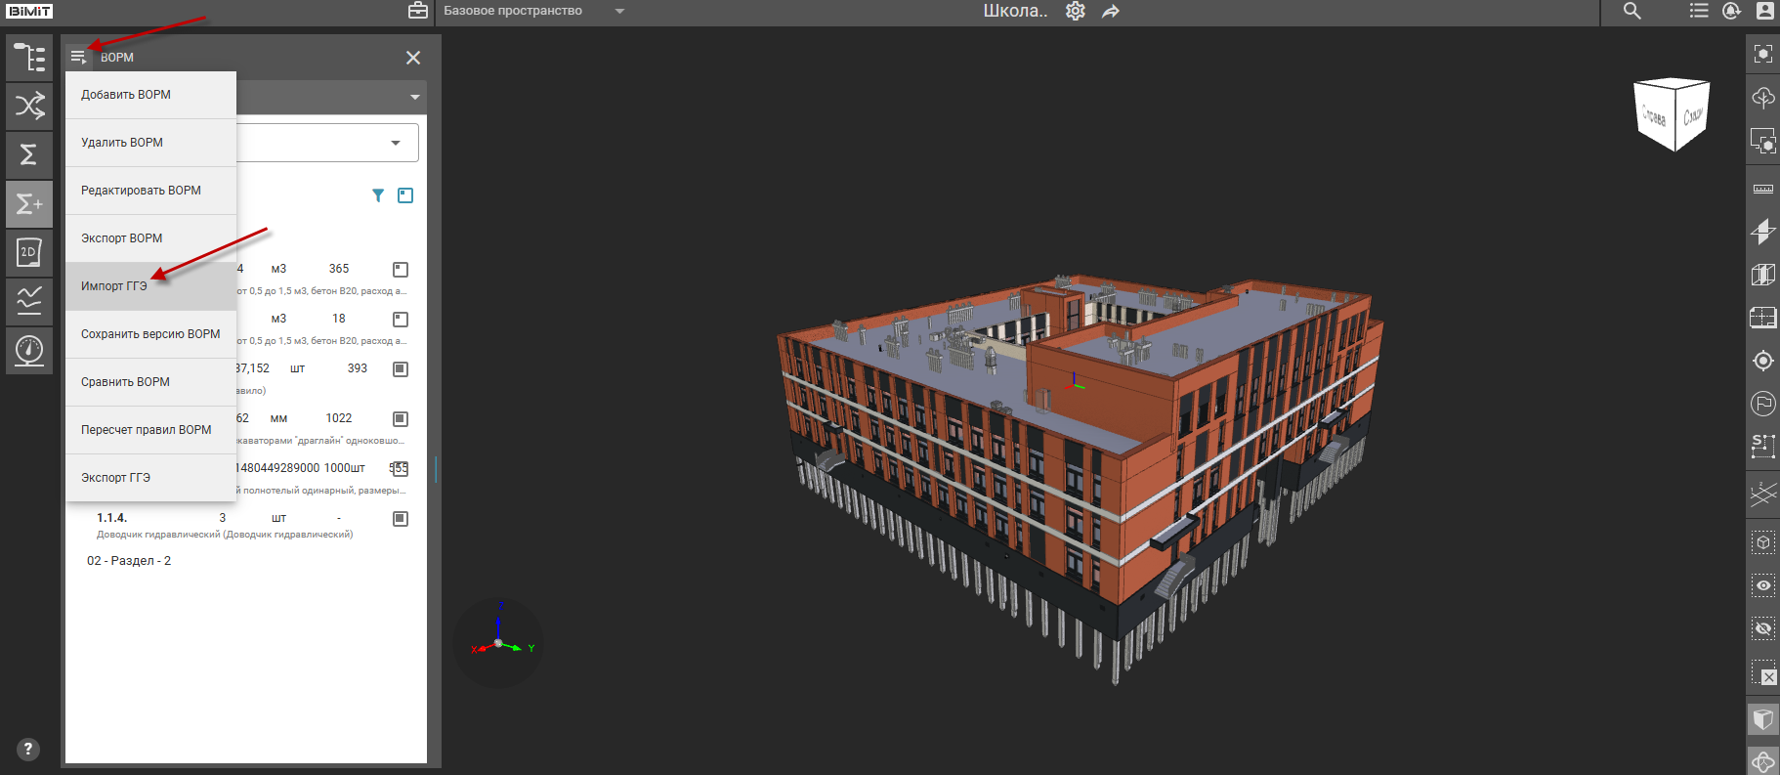Click the tree/cloud icon in right toolbar
The width and height of the screenshot is (1780, 775).
click(x=1763, y=98)
